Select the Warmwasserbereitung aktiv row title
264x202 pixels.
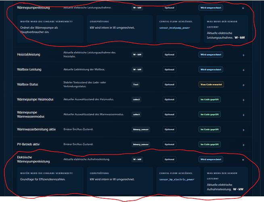(36, 129)
